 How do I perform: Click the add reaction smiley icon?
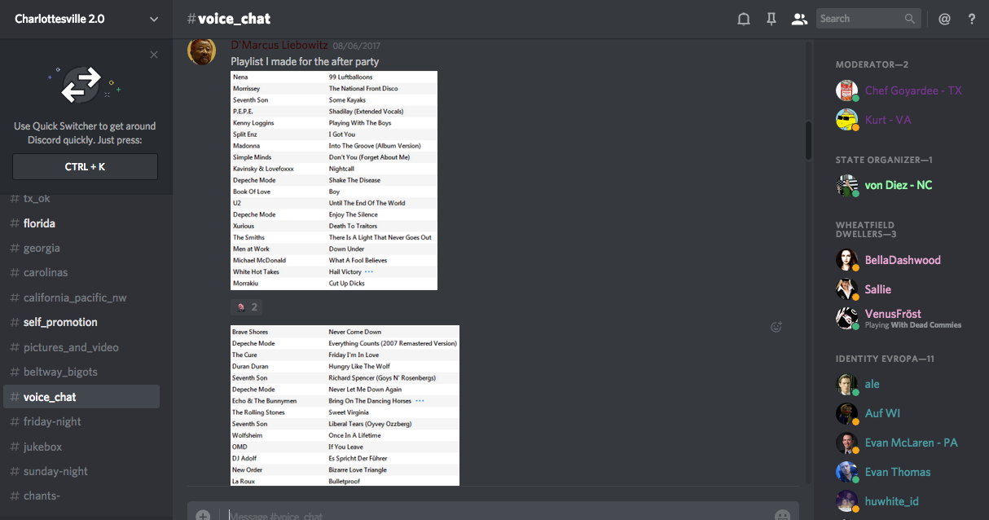(776, 327)
